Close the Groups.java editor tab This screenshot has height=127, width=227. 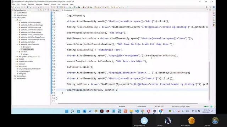73,10
